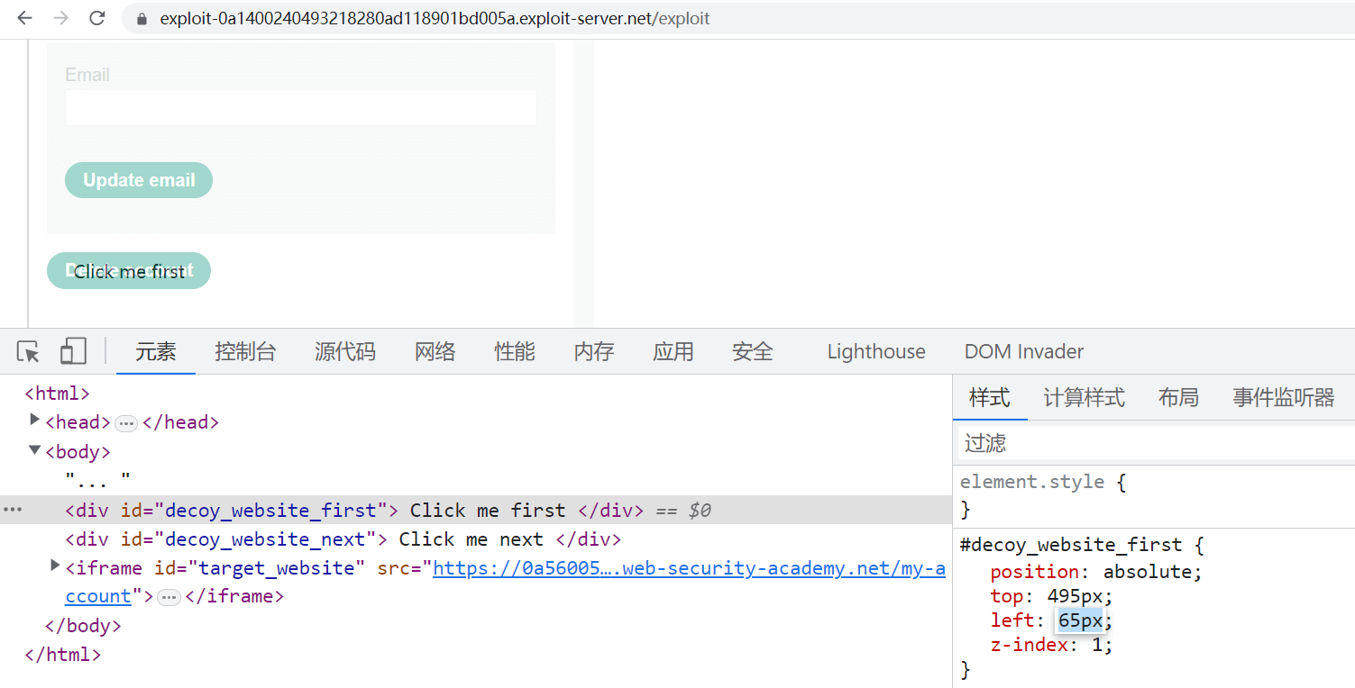Open the DOM Invader tab
Viewport: 1355px width, 688px height.
click(1024, 351)
